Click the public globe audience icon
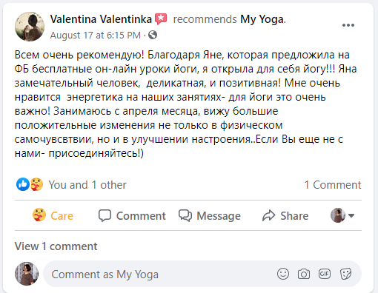378x293 pixels. pos(153,35)
